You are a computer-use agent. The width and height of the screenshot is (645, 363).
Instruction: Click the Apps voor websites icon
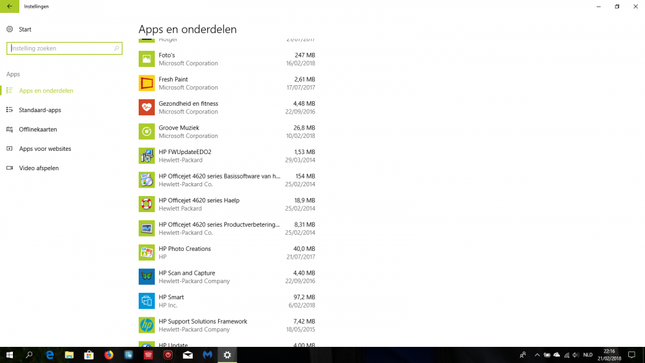coord(10,148)
